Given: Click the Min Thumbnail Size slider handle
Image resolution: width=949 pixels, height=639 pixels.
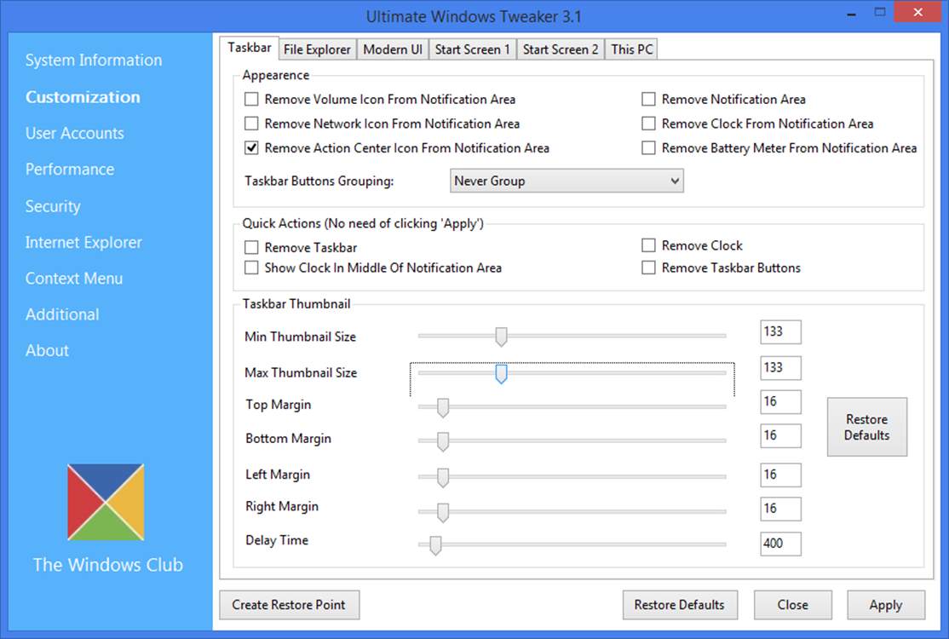Looking at the screenshot, I should 501,337.
